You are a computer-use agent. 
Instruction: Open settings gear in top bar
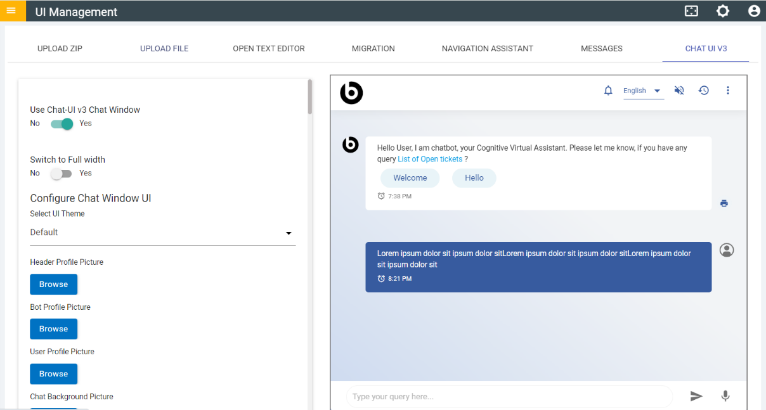pyautogui.click(x=723, y=11)
